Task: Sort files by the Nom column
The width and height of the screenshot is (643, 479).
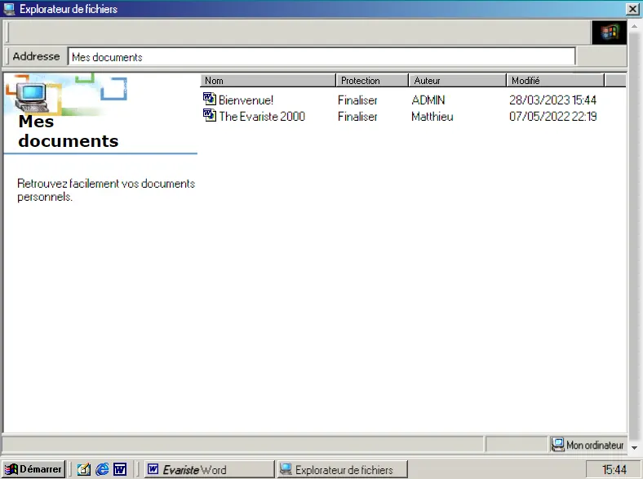Action: pyautogui.click(x=268, y=81)
